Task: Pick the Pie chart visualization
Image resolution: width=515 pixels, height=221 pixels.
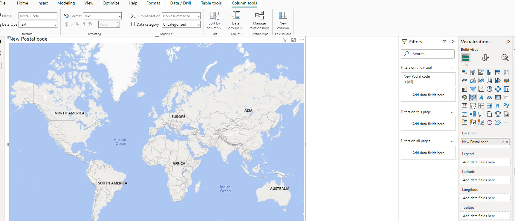Action: point(489,89)
